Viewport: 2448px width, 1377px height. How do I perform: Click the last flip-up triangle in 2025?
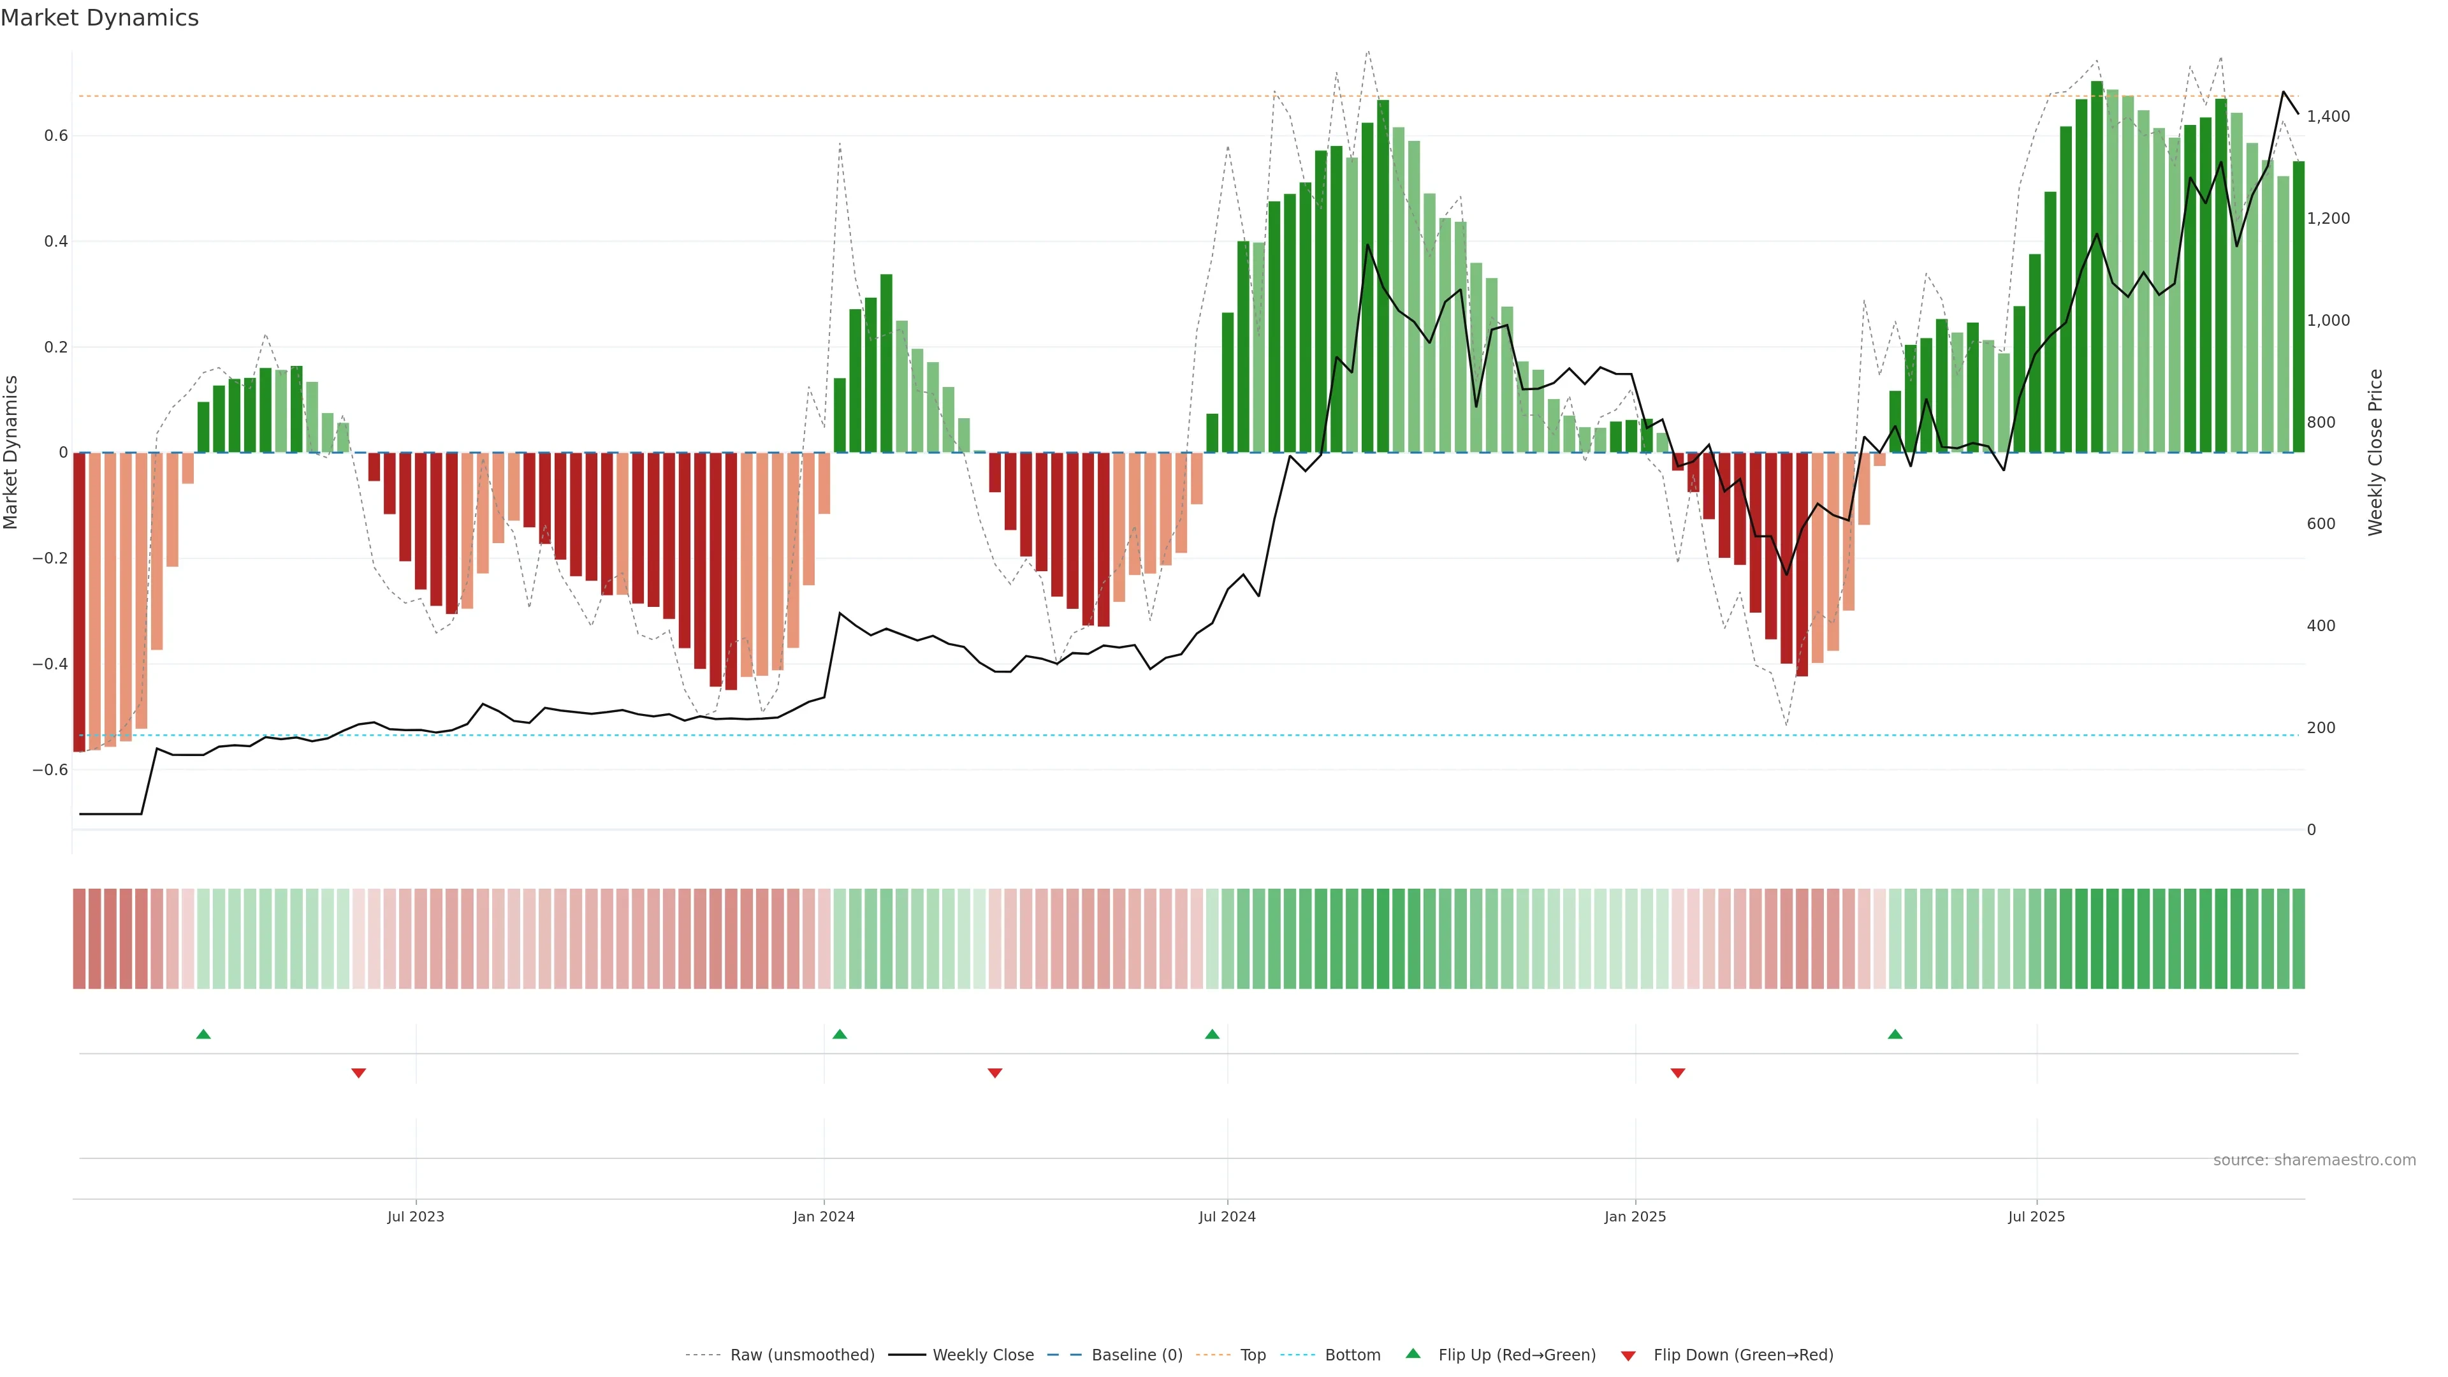(x=1895, y=1034)
